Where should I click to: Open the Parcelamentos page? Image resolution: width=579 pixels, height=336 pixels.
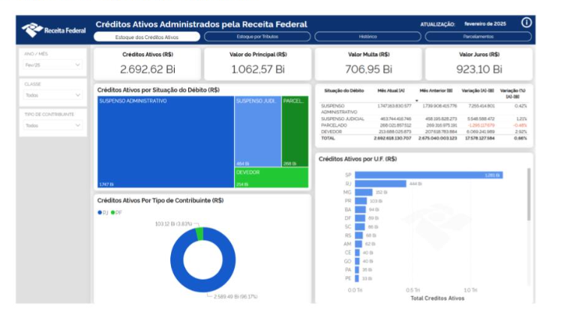pos(478,36)
